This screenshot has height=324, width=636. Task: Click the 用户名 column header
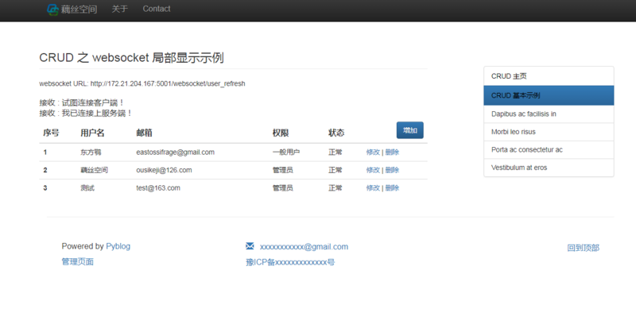[92, 133]
